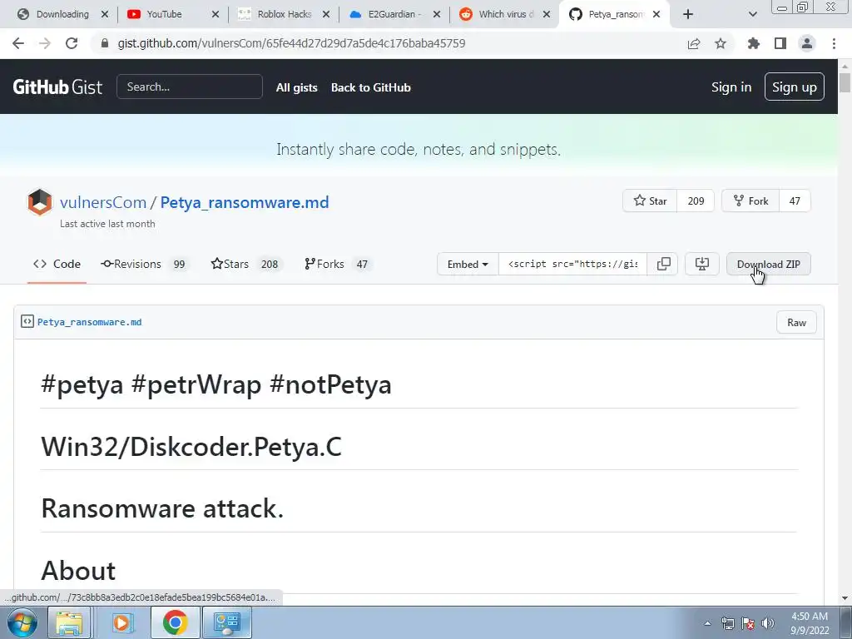Click the vulnersCom avatar image

point(40,202)
